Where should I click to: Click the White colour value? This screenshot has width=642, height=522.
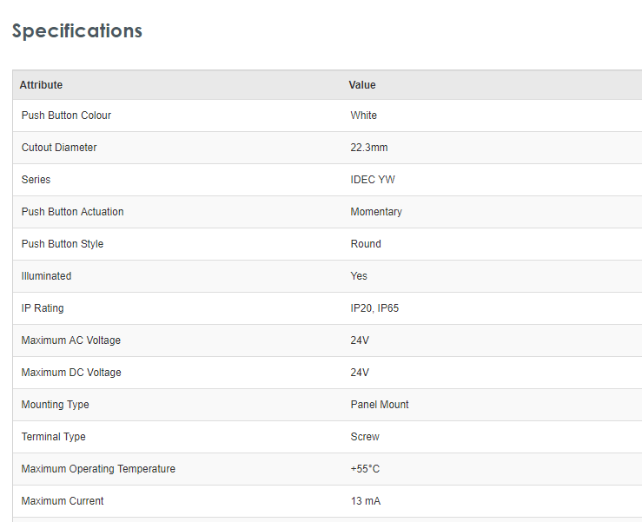pos(364,116)
